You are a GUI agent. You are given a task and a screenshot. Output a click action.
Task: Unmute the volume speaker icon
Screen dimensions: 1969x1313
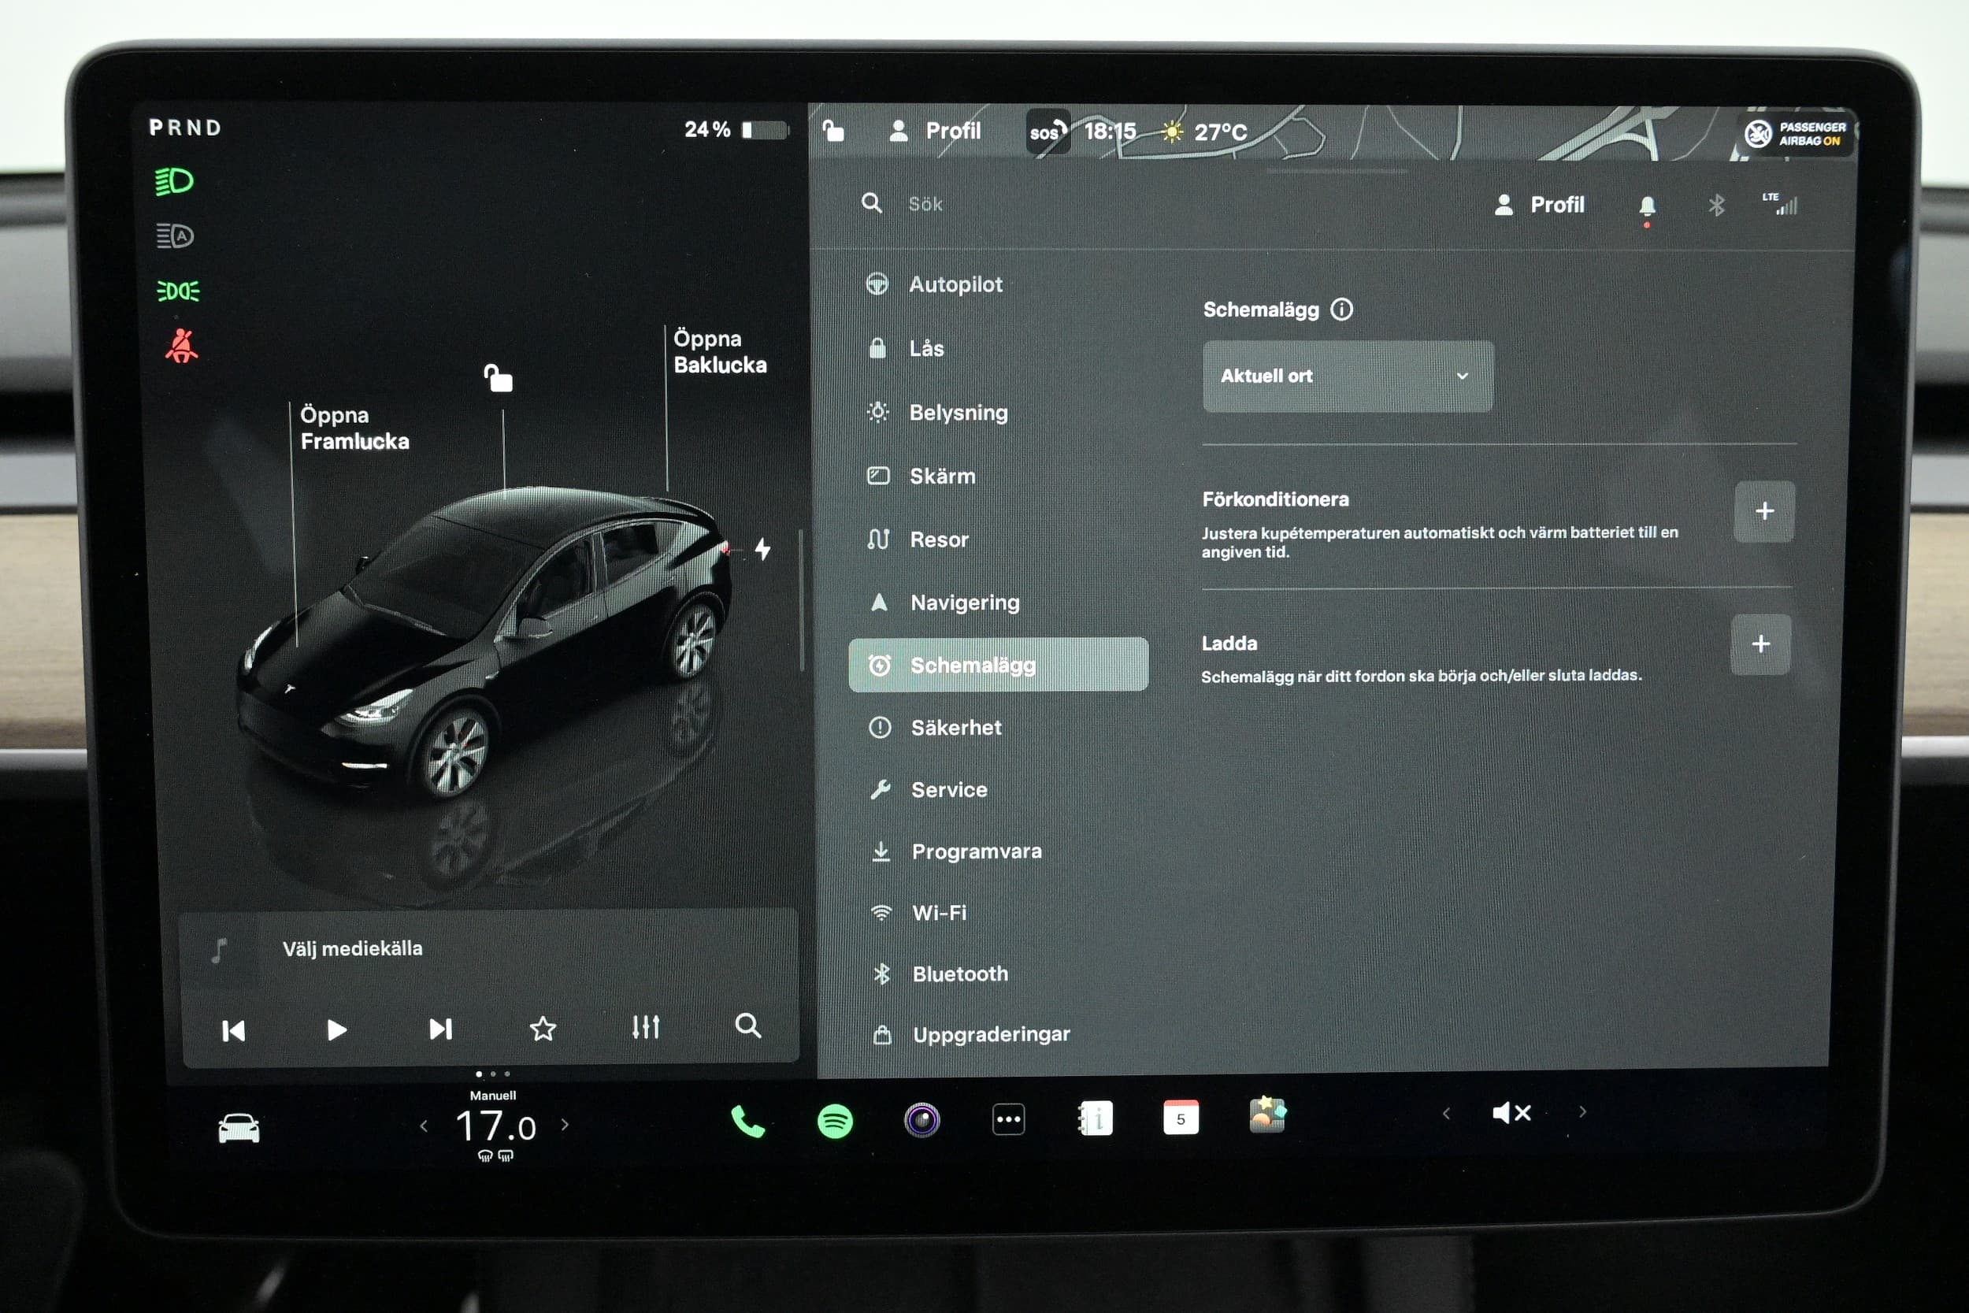tap(1511, 1113)
